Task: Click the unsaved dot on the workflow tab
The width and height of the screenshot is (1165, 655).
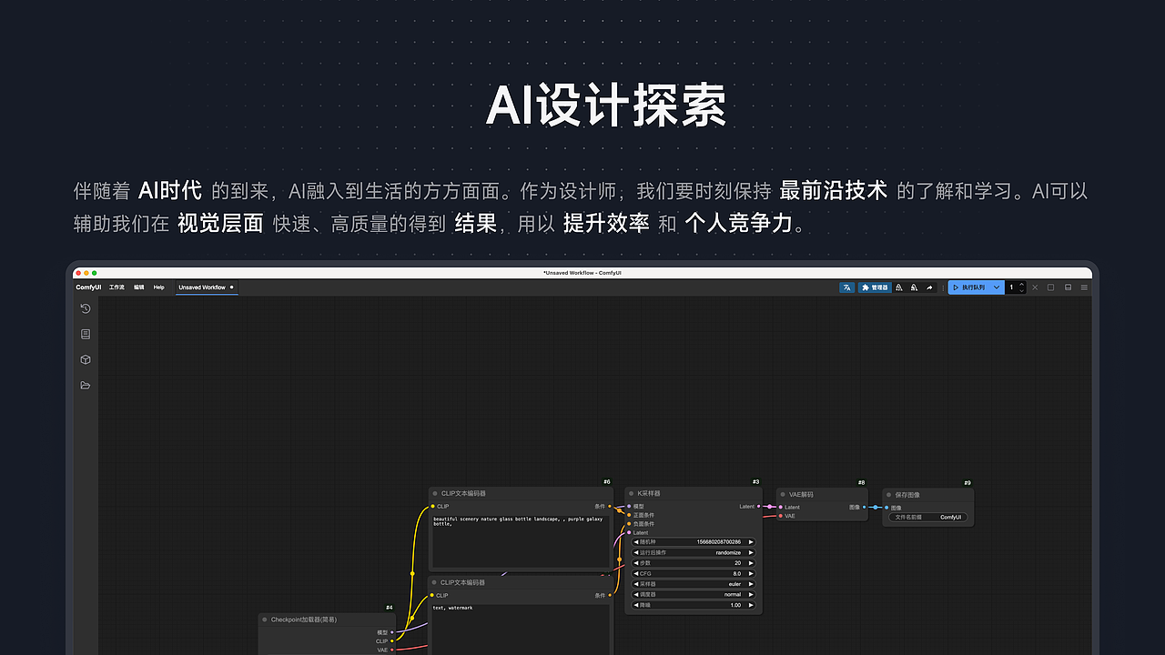Action: [x=232, y=287]
